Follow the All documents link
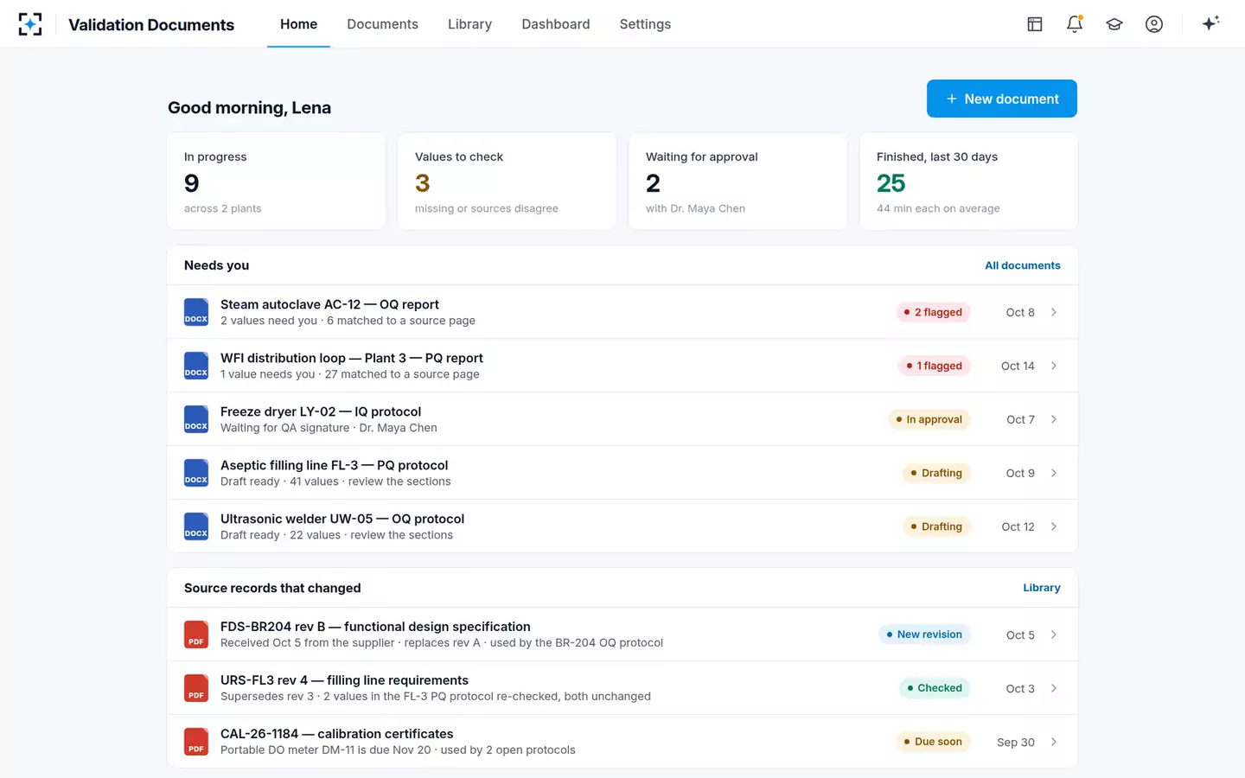The width and height of the screenshot is (1245, 778). click(1023, 265)
